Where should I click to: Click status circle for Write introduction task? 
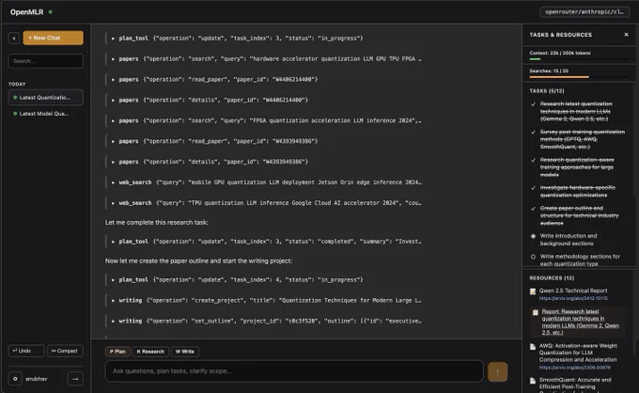point(533,236)
